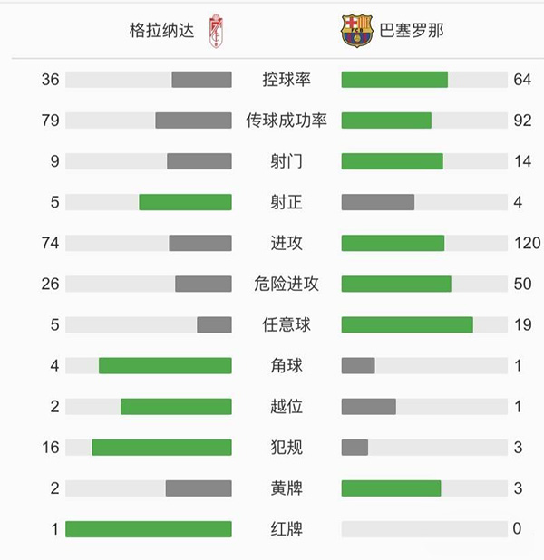Screen dimensions: 544x560
Task: Click the 控球率 stat label
Action: click(286, 80)
